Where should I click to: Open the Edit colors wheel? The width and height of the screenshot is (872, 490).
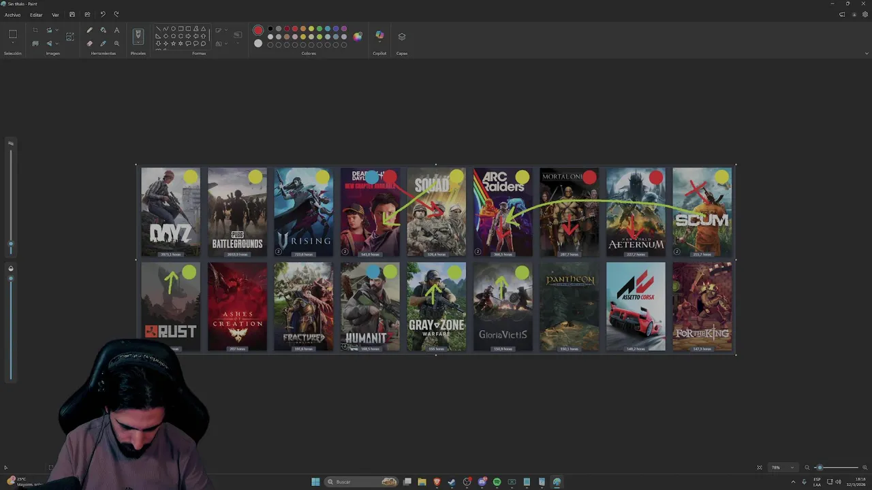[x=358, y=36]
